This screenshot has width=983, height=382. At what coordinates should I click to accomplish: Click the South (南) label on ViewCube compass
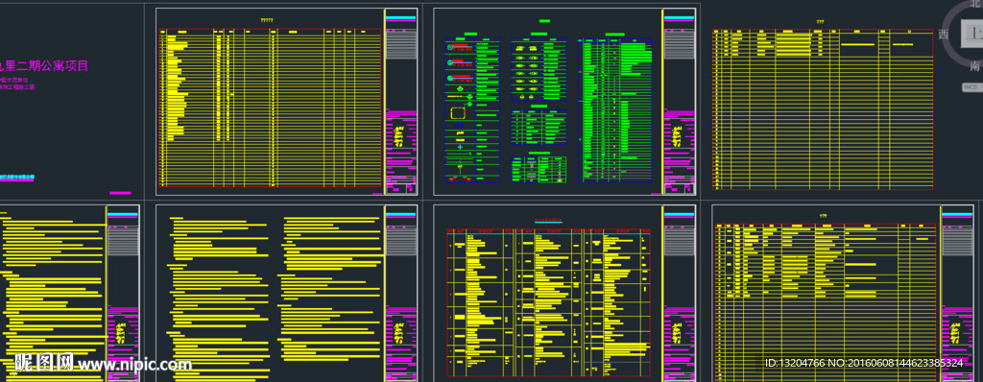click(x=975, y=66)
